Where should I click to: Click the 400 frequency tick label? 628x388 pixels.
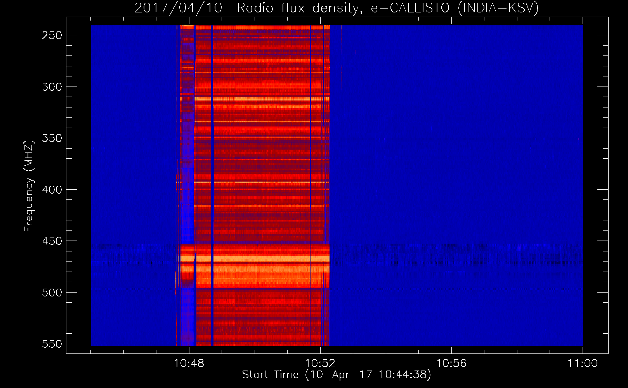click(x=52, y=190)
